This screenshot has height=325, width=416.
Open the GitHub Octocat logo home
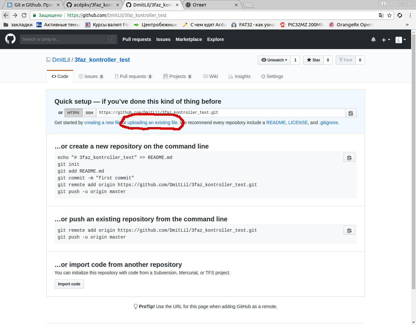click(10, 39)
